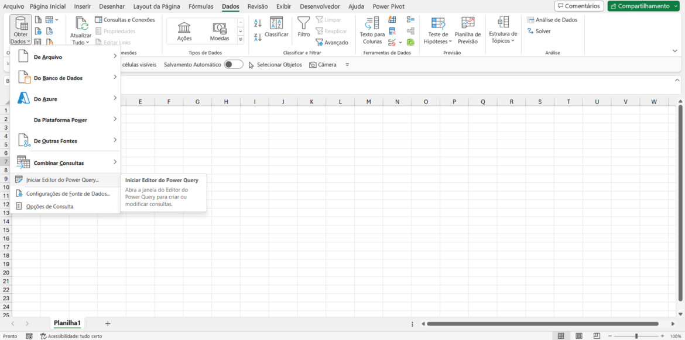The height and width of the screenshot is (340, 685).
Task: Click the horizontal scrollbar thumb
Action: coord(543,324)
